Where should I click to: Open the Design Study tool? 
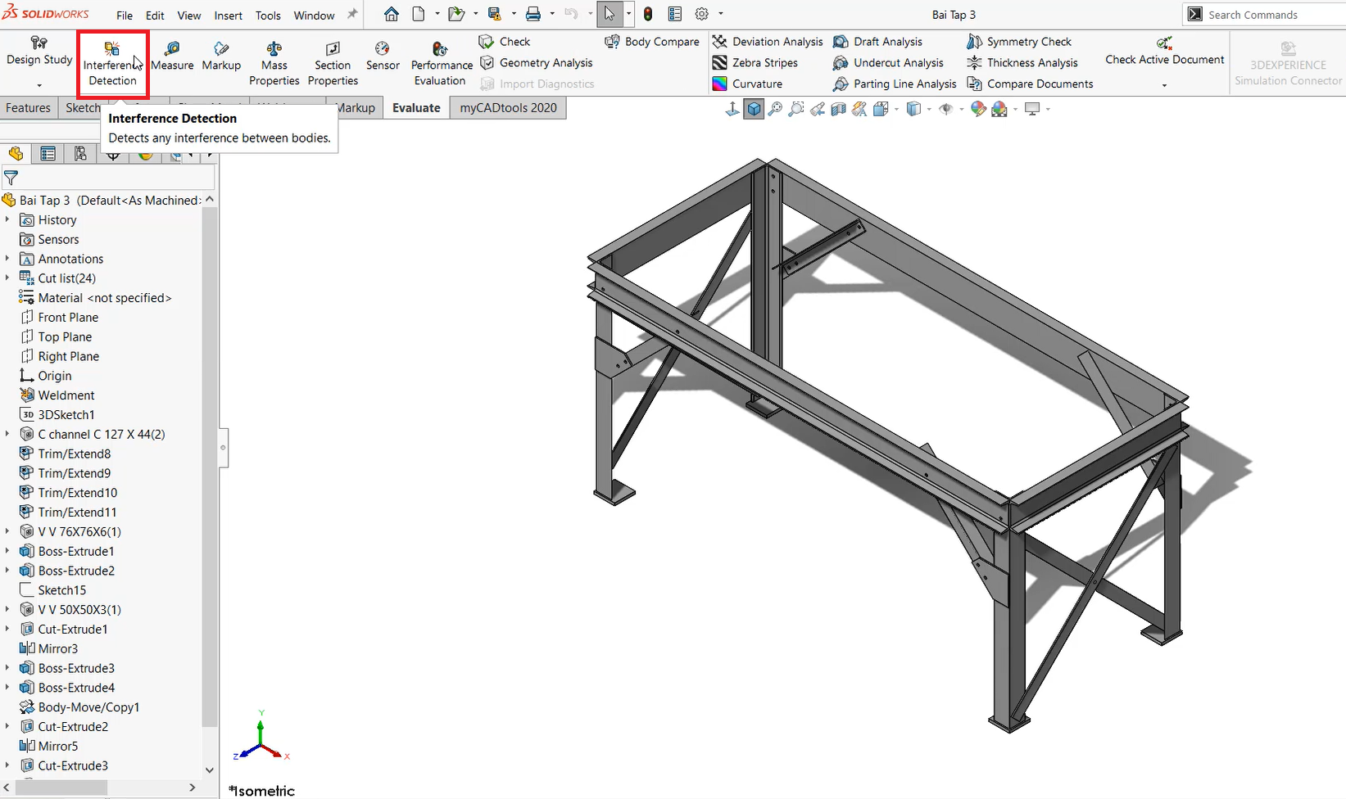point(39,52)
